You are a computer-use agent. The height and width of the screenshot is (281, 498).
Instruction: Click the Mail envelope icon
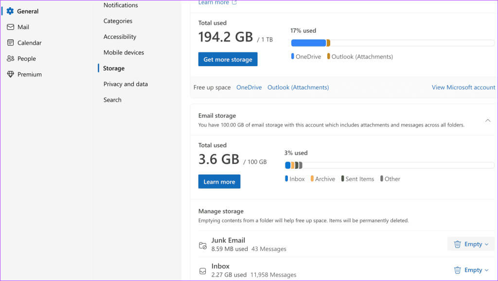tap(11, 27)
